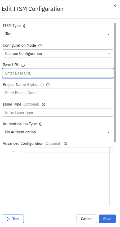Image resolution: width=120 pixels, height=227 pixels.
Task: Click the info icon beside Configuration Mode
Action: pos(40,46)
